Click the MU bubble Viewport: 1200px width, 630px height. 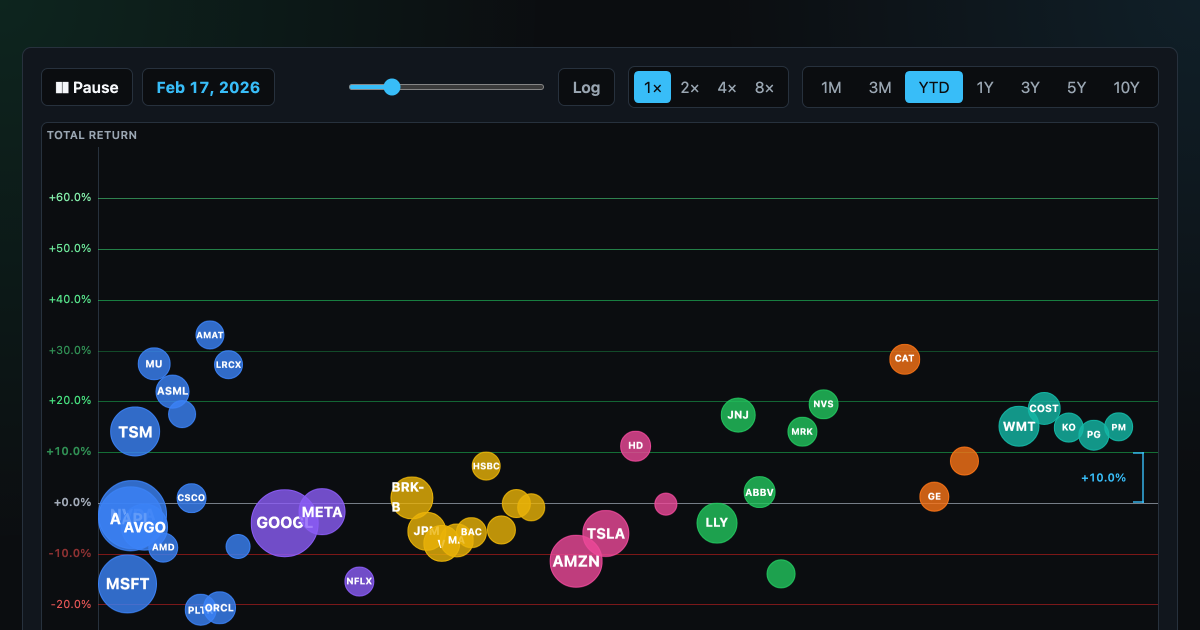pos(154,364)
